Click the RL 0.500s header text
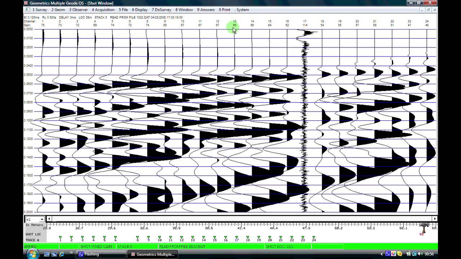This screenshot has height=259, width=461. click(49, 17)
